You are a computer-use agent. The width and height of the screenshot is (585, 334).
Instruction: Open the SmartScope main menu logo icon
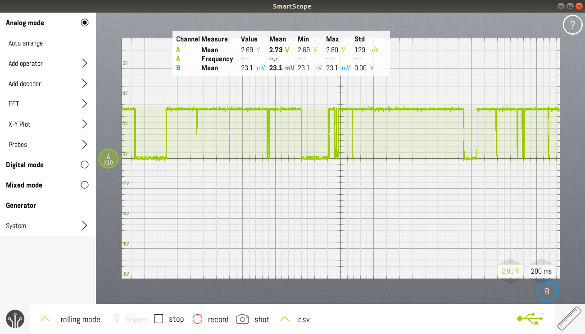[15, 319]
